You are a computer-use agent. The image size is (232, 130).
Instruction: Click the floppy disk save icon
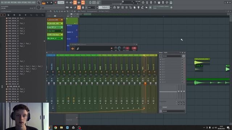click(159, 3)
